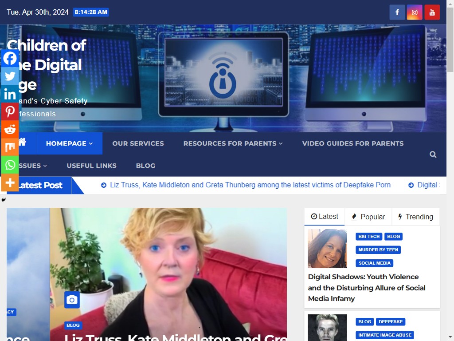The width and height of the screenshot is (454, 341).
Task: Open the Facebook page icon in header
Action: 397,12
